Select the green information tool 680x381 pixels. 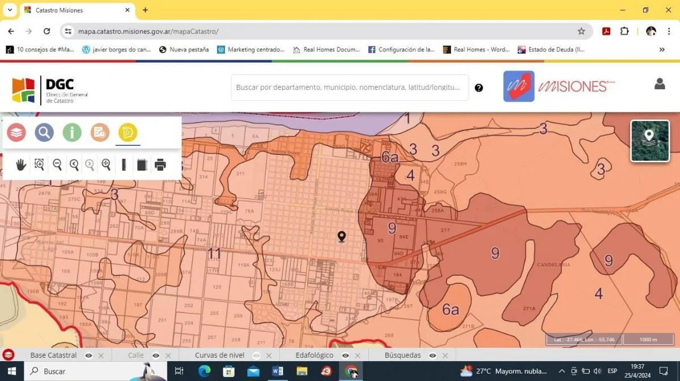point(72,132)
